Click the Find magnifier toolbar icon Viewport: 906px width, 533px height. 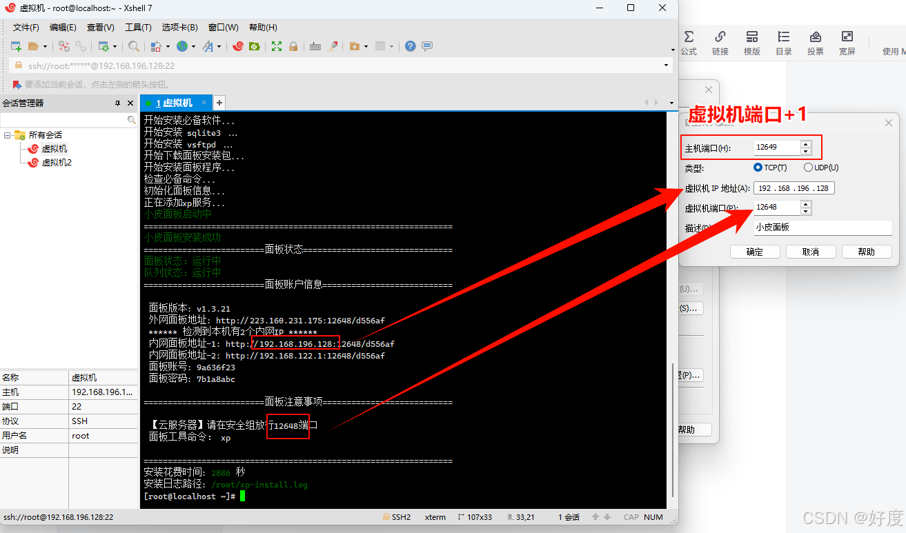click(x=134, y=46)
